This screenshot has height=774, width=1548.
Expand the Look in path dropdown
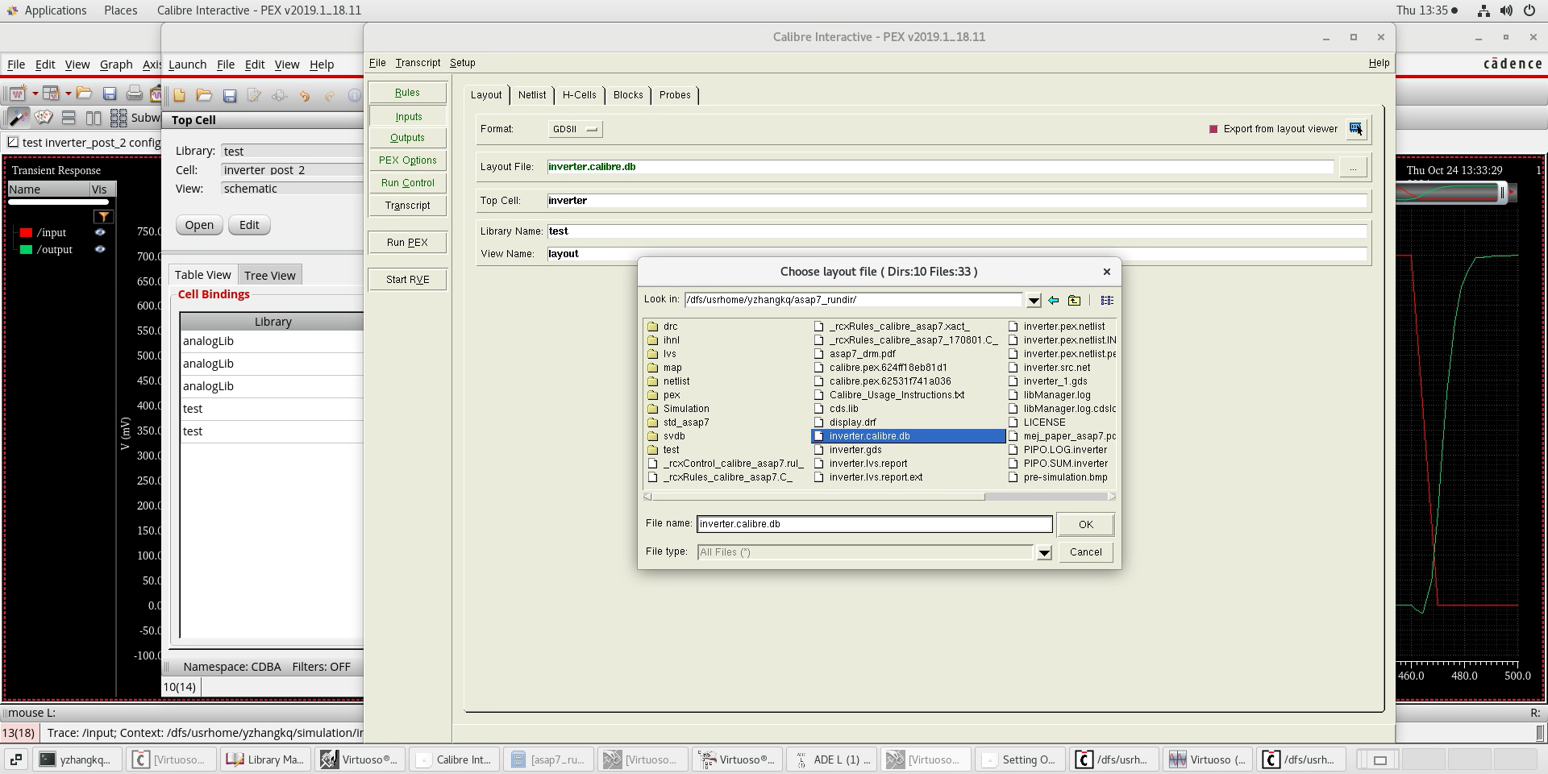[x=1034, y=300]
